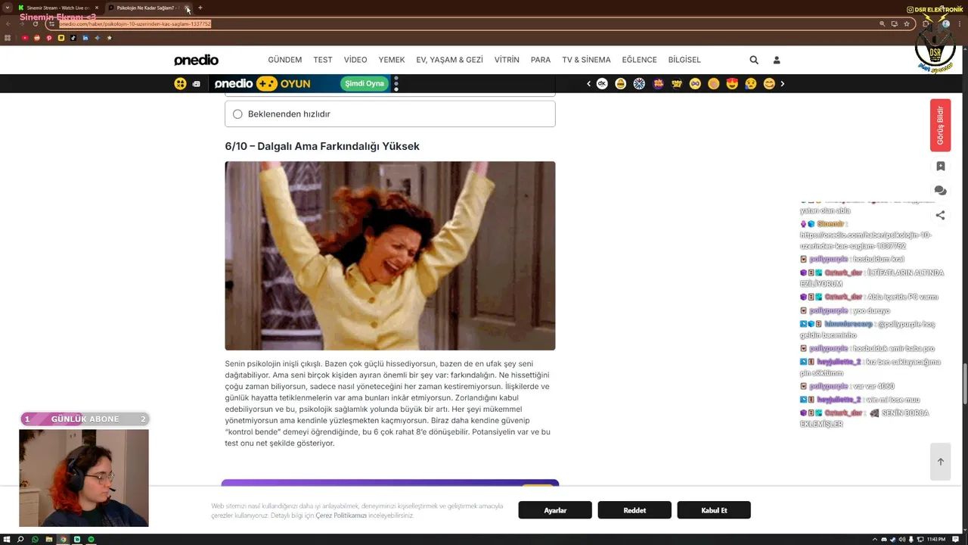The width and height of the screenshot is (968, 545).
Task: Click the Windows Start button
Action: pos(7,539)
